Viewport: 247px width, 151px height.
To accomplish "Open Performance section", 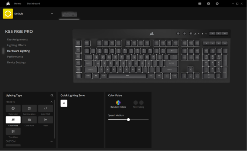I will click(x=15, y=57).
